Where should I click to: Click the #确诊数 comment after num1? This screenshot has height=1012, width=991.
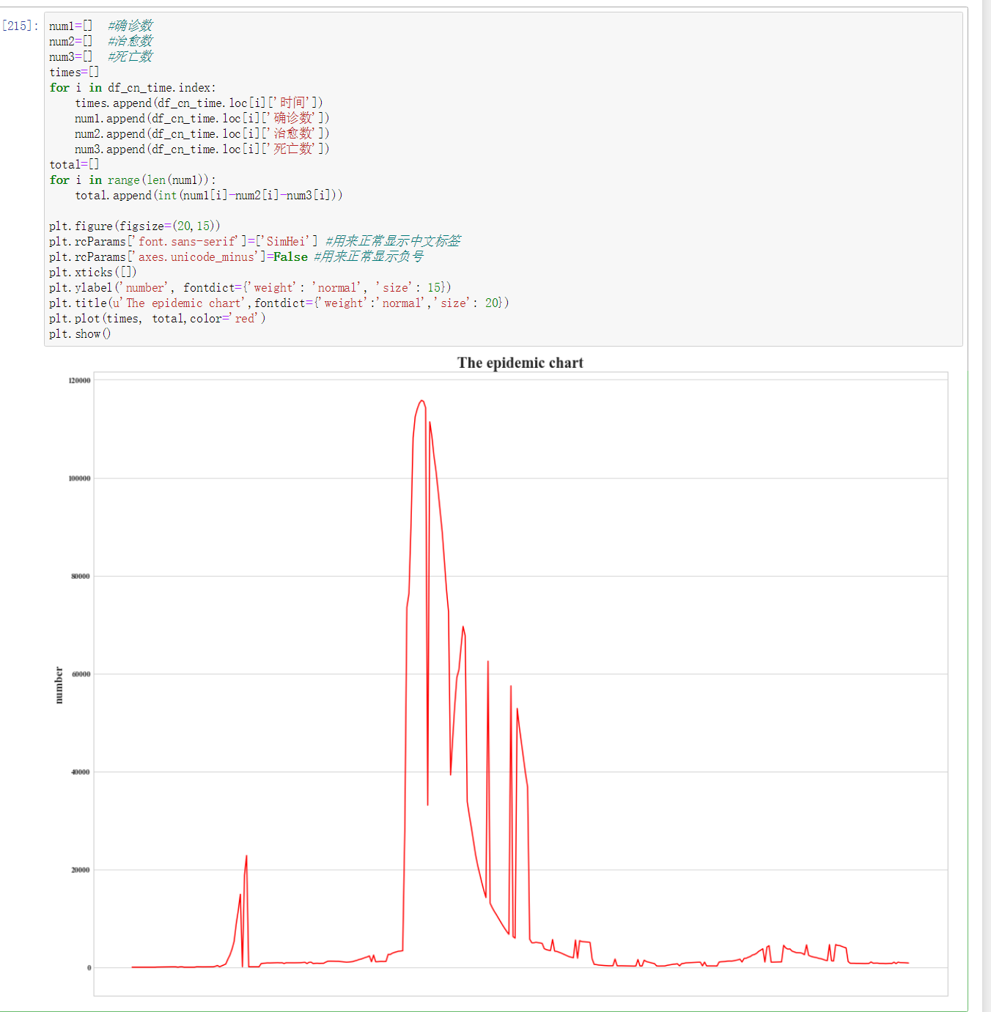pos(130,26)
